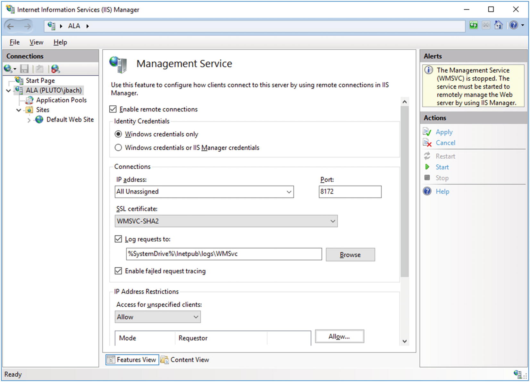Select Sites folder node
Viewport: 530px width, 382px height.
pyautogui.click(x=43, y=110)
